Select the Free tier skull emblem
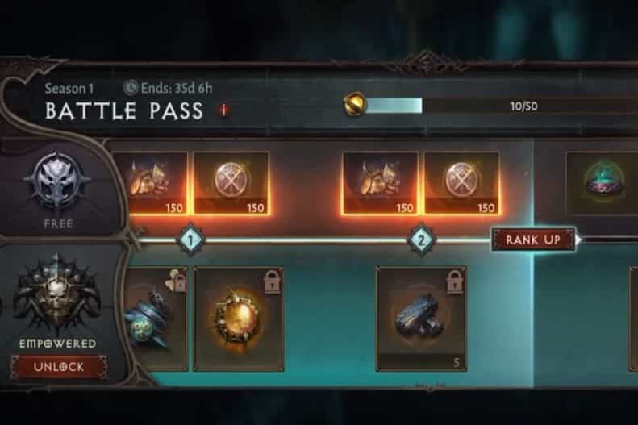The image size is (638, 425). 57,182
